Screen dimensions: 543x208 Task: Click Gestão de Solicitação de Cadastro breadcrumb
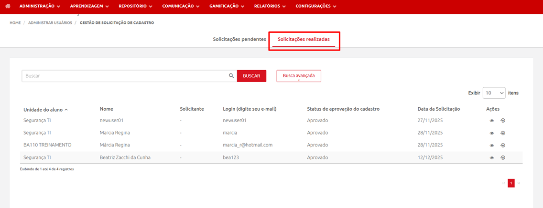click(117, 23)
